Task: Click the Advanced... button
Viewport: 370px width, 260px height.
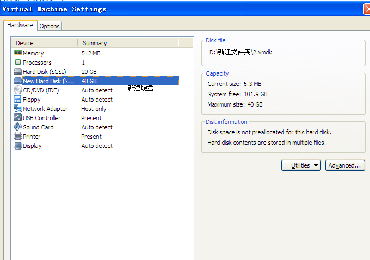Action: (345, 165)
